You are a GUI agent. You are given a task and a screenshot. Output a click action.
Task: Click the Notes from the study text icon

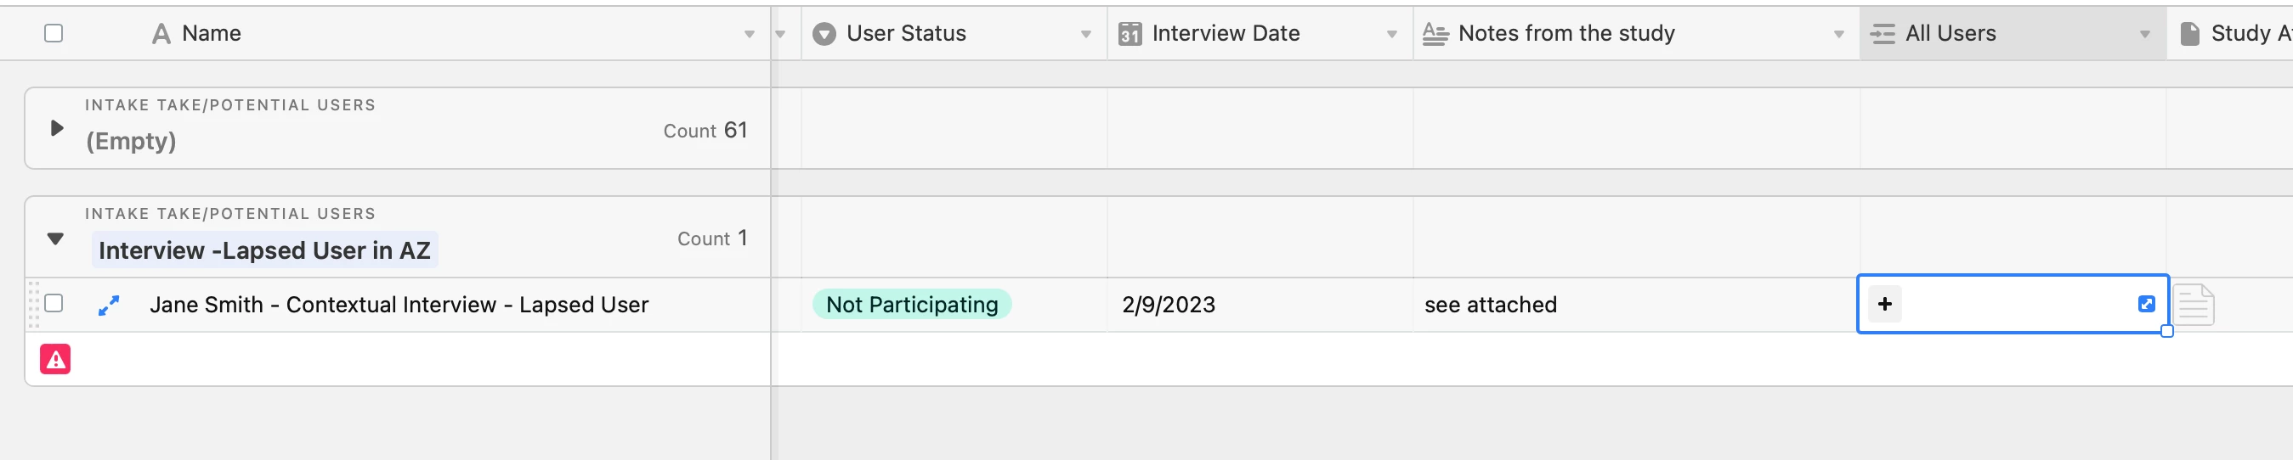click(x=1435, y=34)
